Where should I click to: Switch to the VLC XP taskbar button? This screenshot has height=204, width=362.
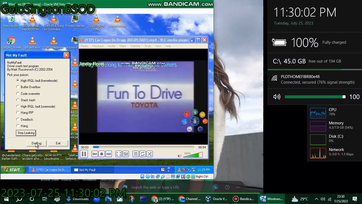50,170
